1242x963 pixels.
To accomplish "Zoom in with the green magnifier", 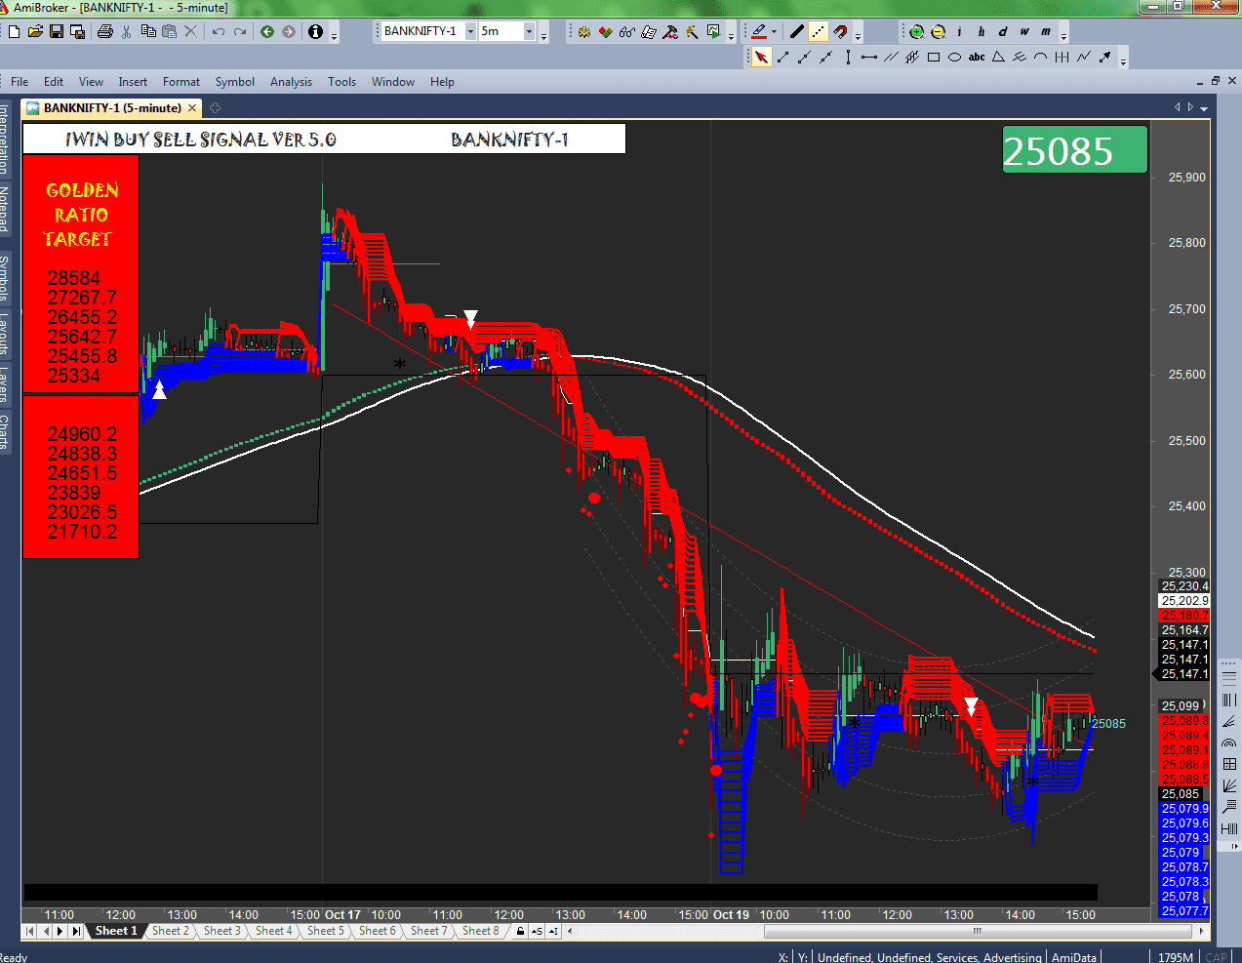I will (916, 31).
